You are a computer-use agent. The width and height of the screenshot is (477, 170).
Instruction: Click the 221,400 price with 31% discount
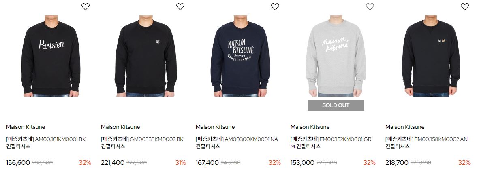click(x=113, y=163)
